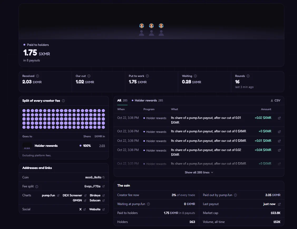
Task: Click the 'in 8 payouts' text under headline
Action: point(32,60)
